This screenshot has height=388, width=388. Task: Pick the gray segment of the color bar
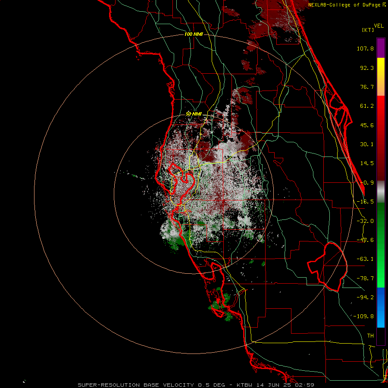(381, 192)
